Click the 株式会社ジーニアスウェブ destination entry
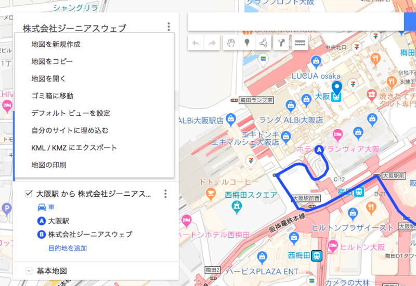416x286 pixels. coord(90,235)
